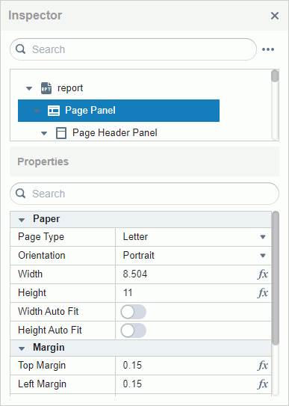Enable the Width Auto Fit toggle
This screenshot has height=406, width=289.
point(134,312)
